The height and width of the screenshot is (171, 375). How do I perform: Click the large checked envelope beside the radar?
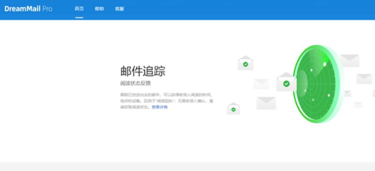coord(286,82)
